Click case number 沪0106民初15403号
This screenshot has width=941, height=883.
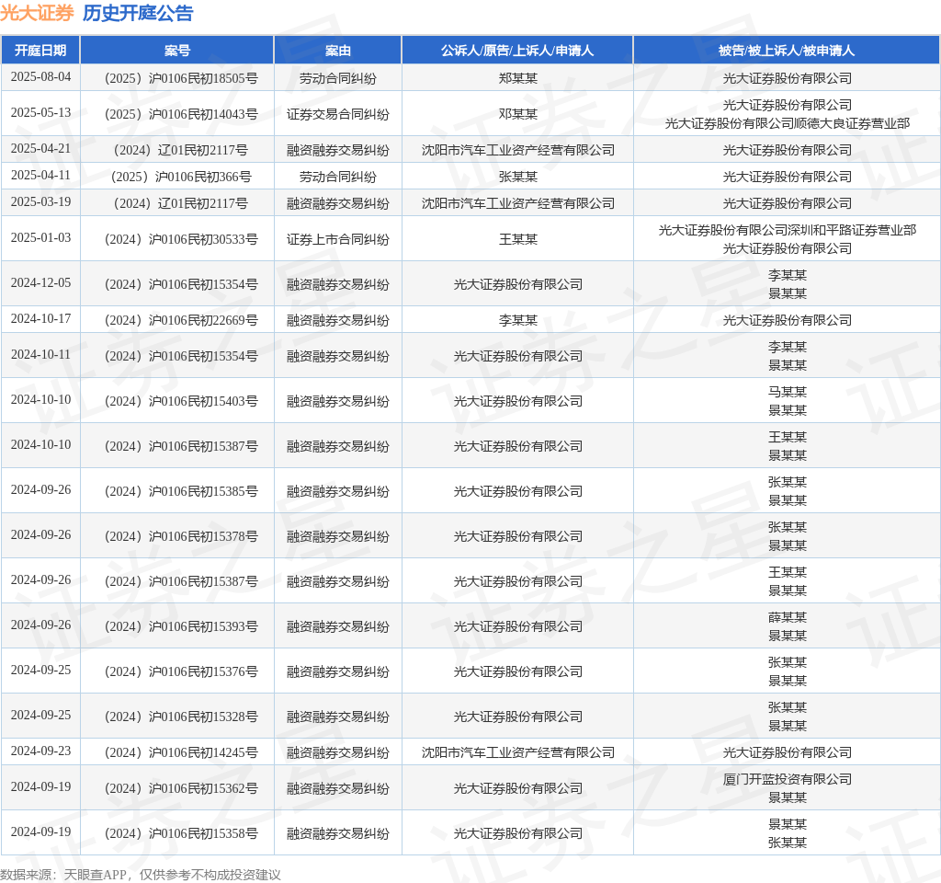click(181, 401)
